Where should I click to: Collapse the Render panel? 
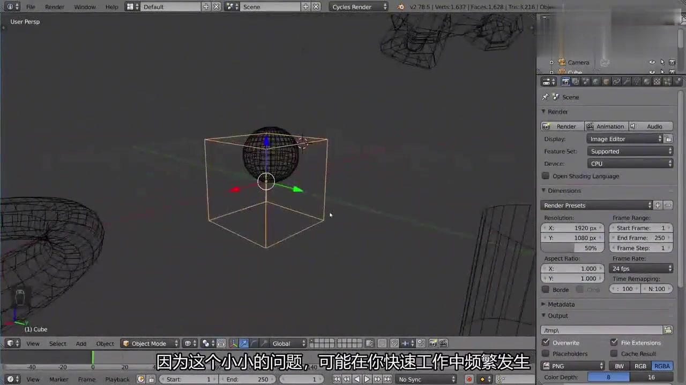click(543, 112)
